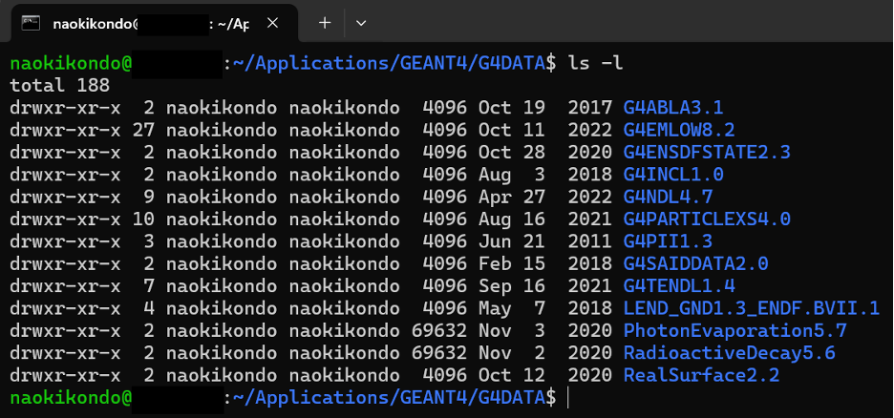Click the terminal icon in the tab

click(x=31, y=23)
